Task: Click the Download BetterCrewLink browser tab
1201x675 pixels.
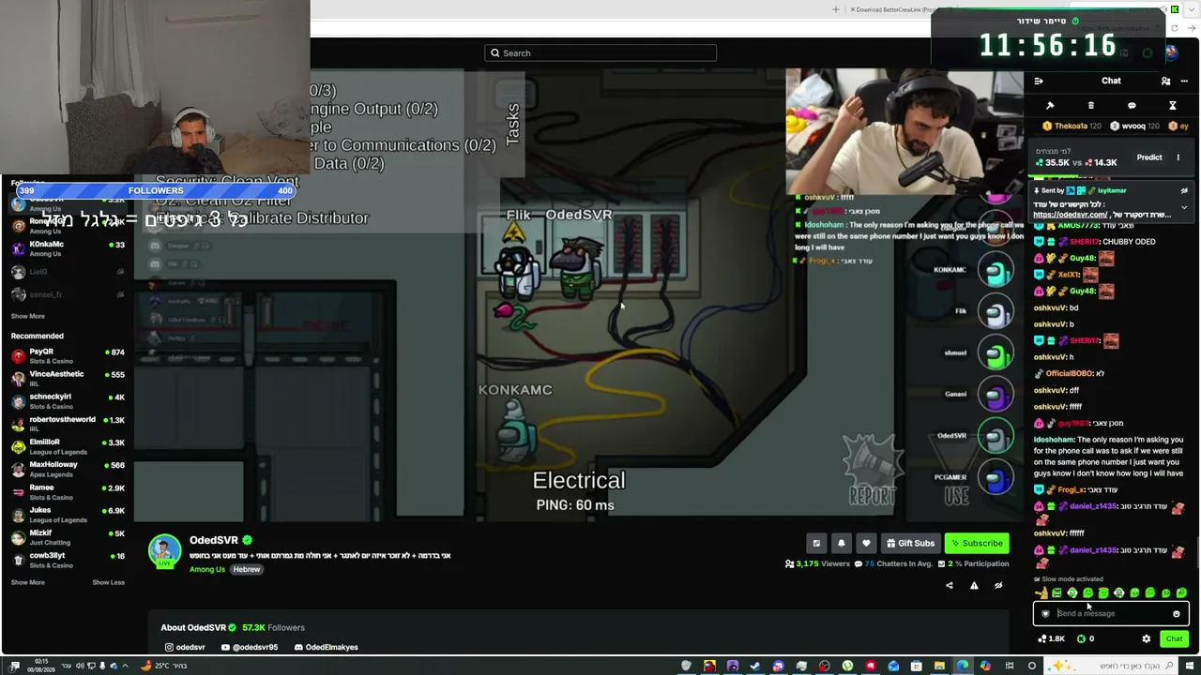Action: 891,9
